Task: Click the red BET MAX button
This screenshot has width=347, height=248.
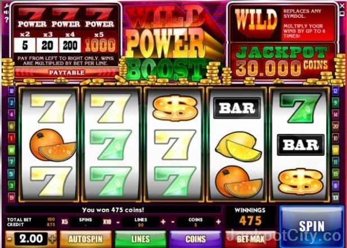Action: click(250, 239)
